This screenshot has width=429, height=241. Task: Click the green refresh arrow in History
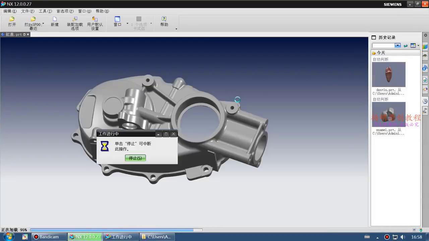click(406, 46)
